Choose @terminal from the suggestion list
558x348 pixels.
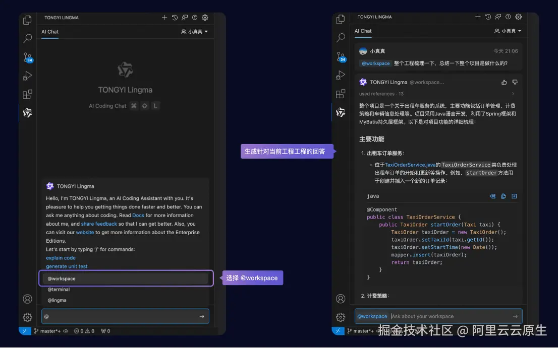coord(125,290)
